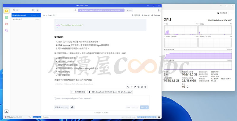This screenshot has width=237, height=121.
Task: Click the Insert (Ctrl + I) button
Action: [132, 107]
